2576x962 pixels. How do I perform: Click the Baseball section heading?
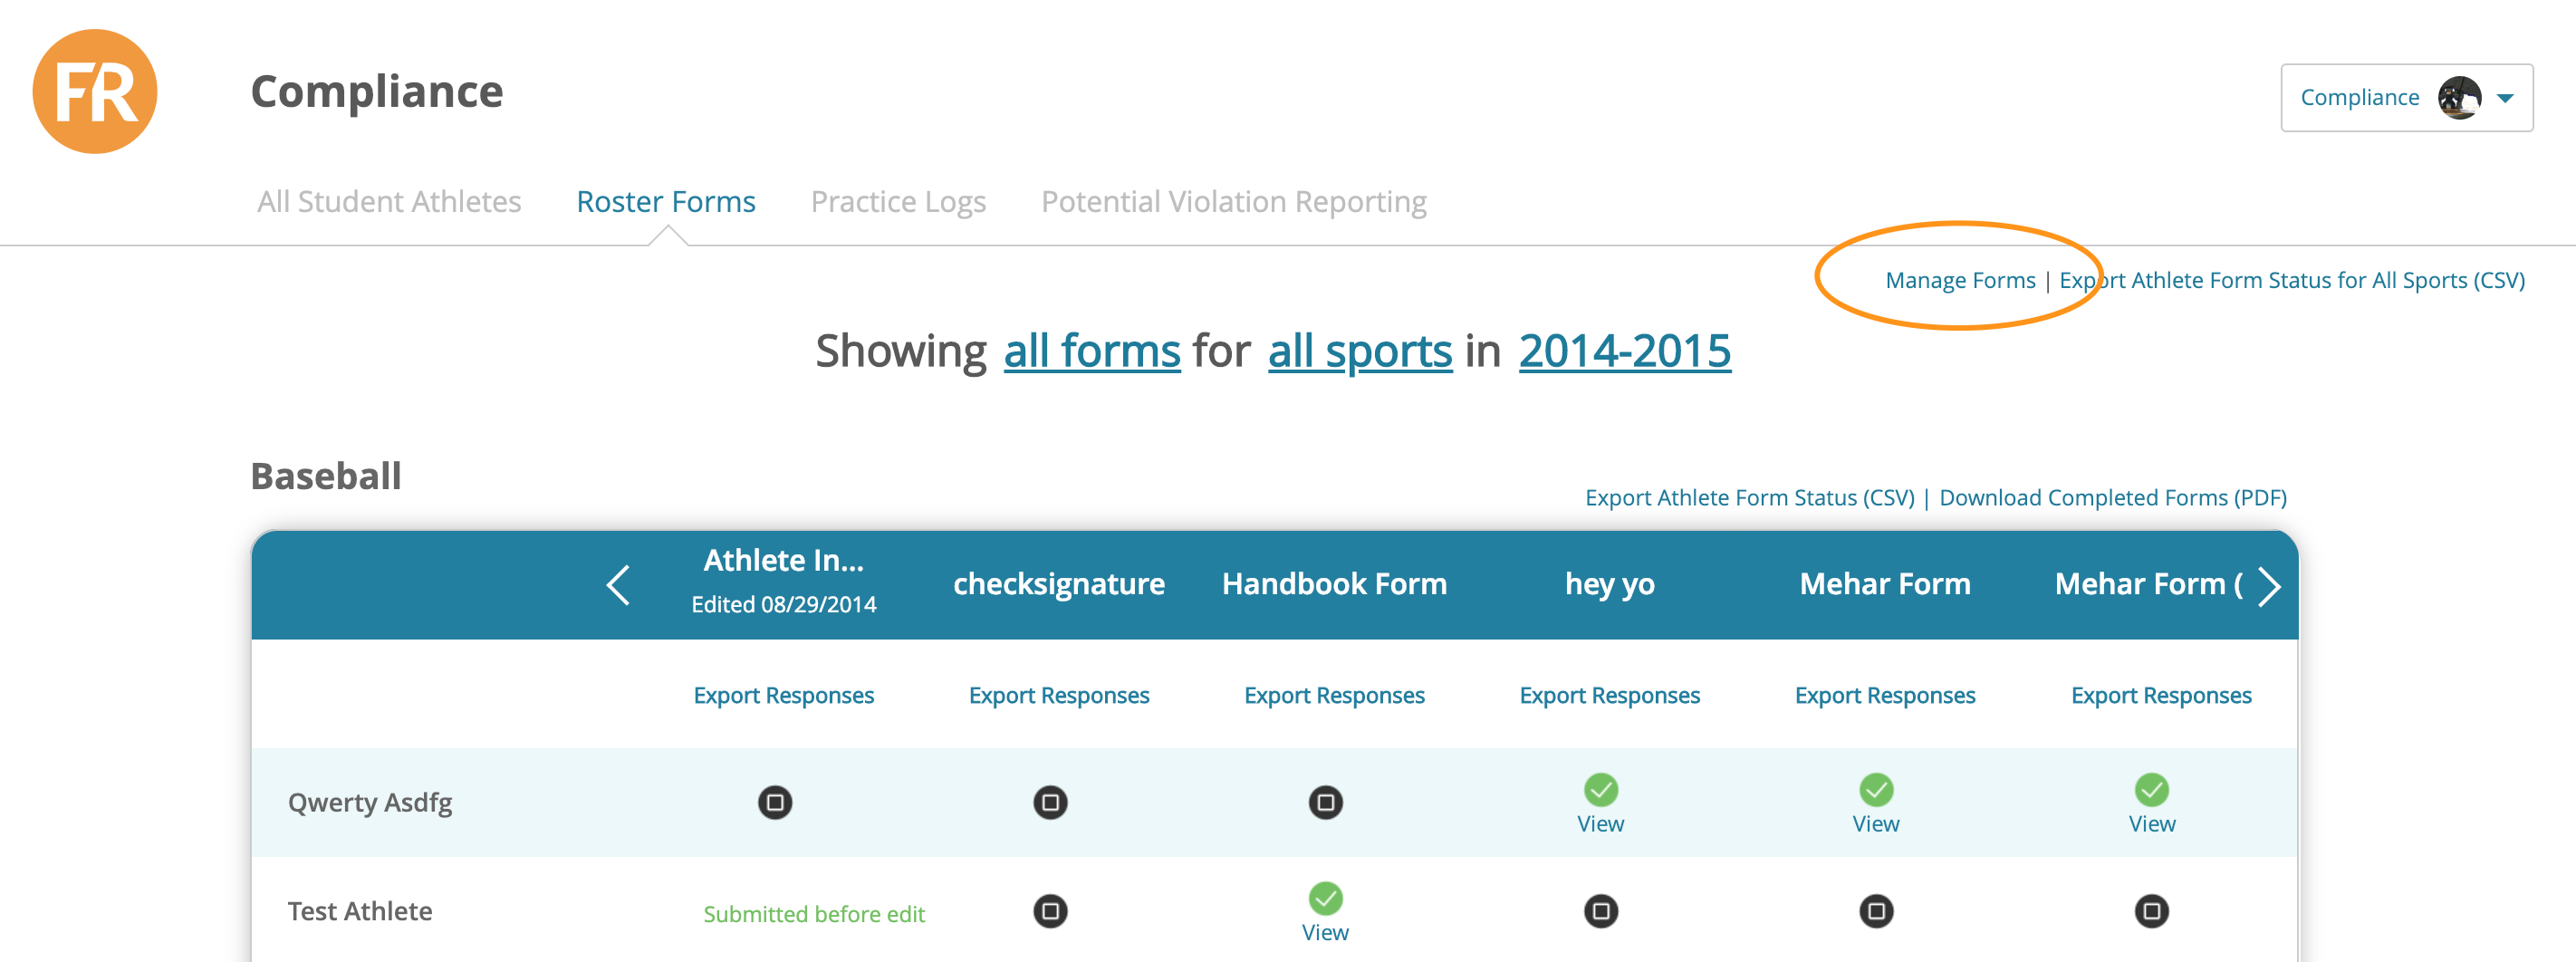[326, 477]
